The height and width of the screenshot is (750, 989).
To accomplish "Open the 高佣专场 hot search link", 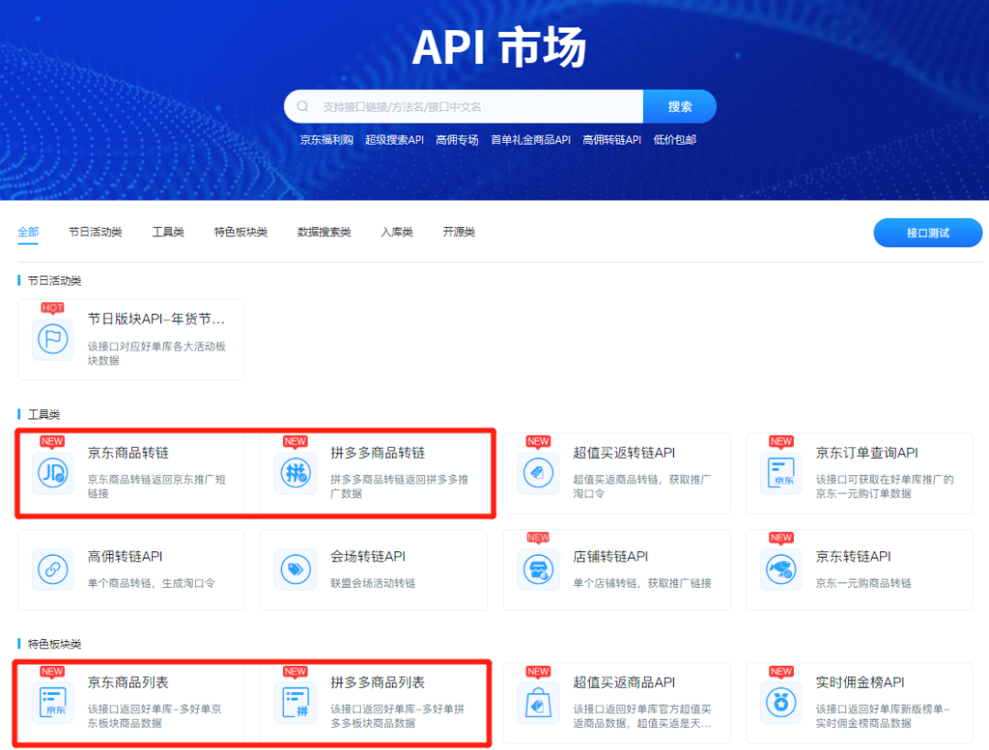I will [457, 140].
